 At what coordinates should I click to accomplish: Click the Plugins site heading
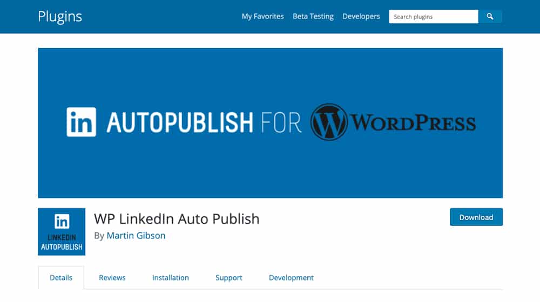pos(60,17)
